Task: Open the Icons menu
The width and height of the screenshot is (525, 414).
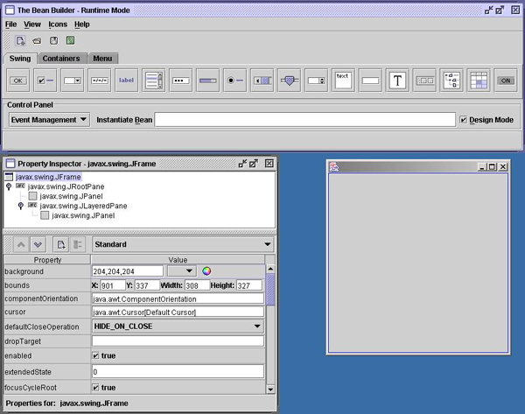Action: click(x=58, y=25)
